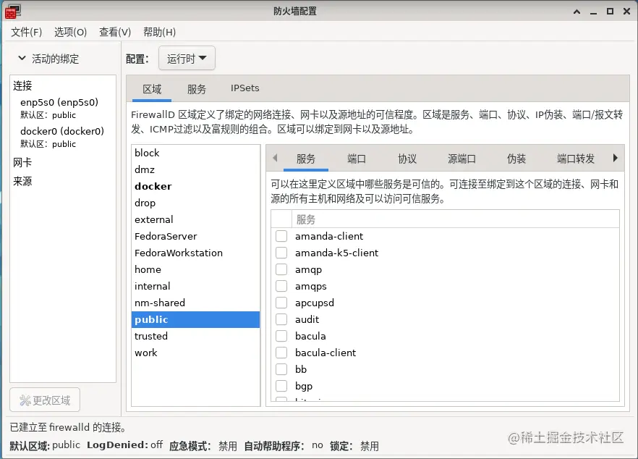Collapse the 活动的绑定 expander

(22, 58)
